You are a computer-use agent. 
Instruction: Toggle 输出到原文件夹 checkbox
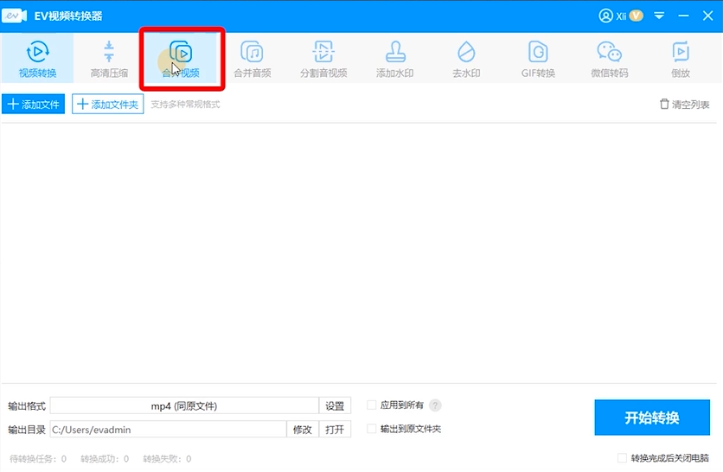372,429
